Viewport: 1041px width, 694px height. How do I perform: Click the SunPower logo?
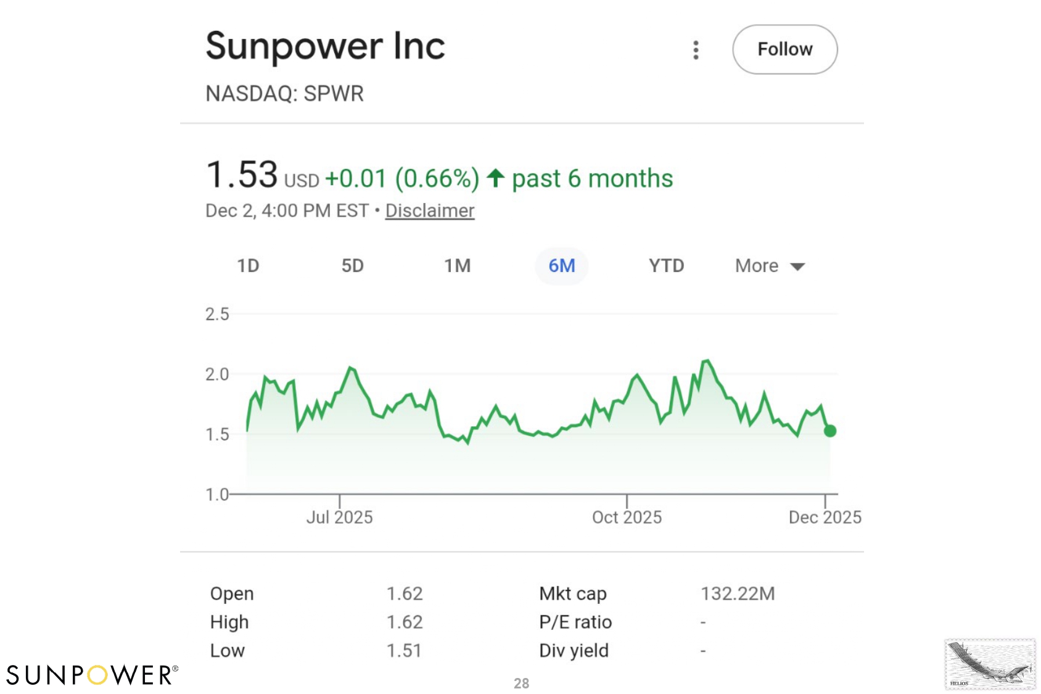coord(92,675)
